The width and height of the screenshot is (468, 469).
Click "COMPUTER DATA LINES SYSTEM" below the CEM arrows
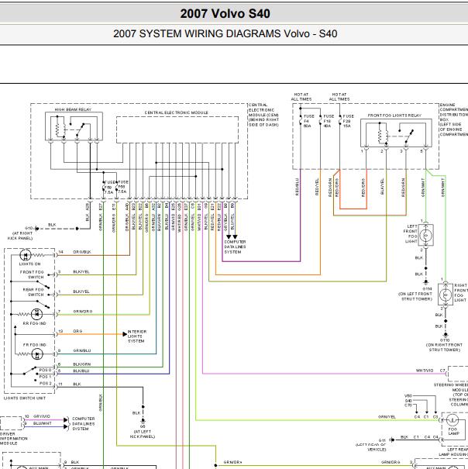click(235, 247)
